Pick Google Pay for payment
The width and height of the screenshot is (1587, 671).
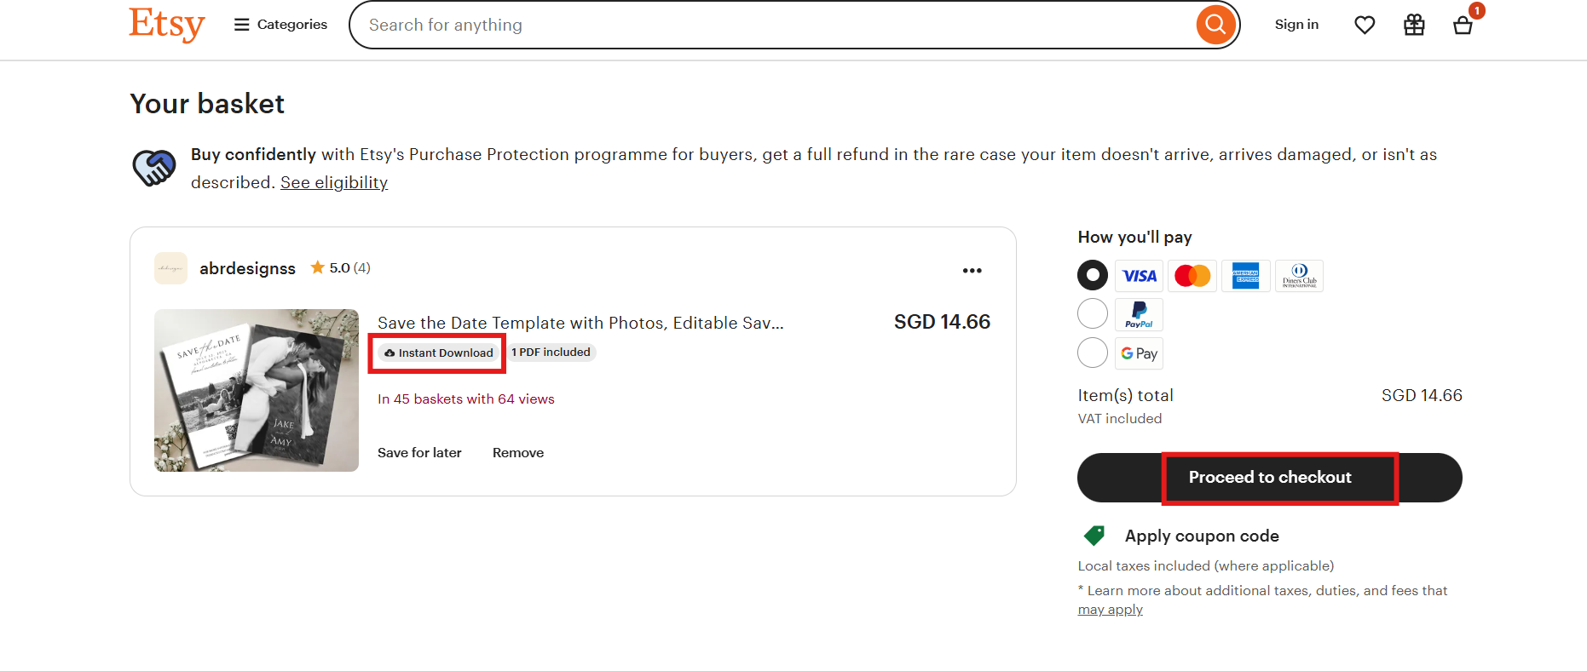click(x=1092, y=353)
